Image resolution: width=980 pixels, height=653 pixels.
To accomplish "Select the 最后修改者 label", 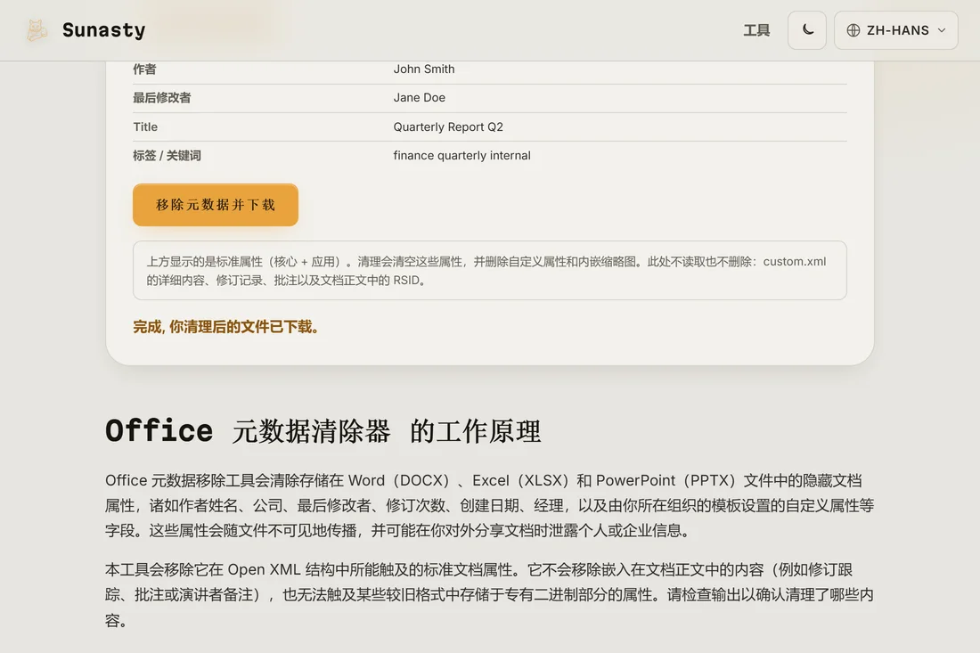I will [162, 97].
